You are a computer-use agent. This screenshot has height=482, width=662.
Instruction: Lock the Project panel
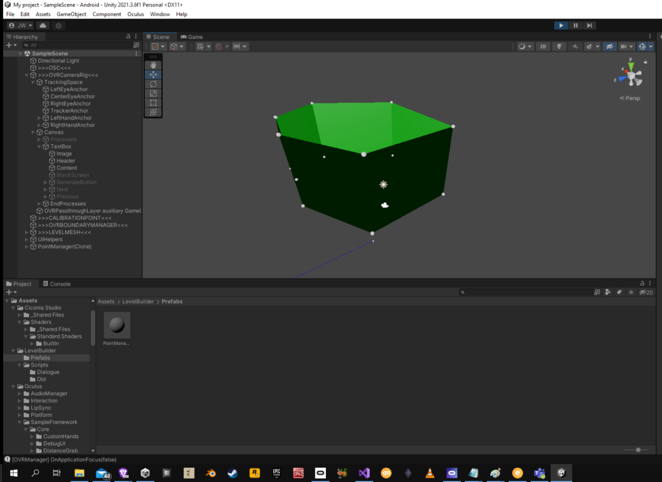pyautogui.click(x=642, y=284)
